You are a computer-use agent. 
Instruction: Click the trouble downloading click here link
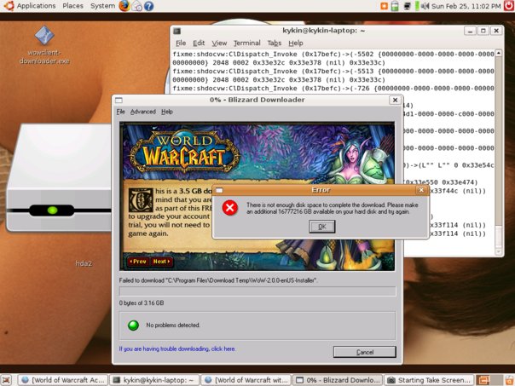(x=177, y=349)
